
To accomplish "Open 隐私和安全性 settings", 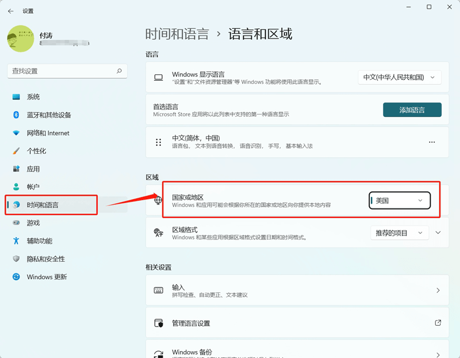I will pos(67,259).
